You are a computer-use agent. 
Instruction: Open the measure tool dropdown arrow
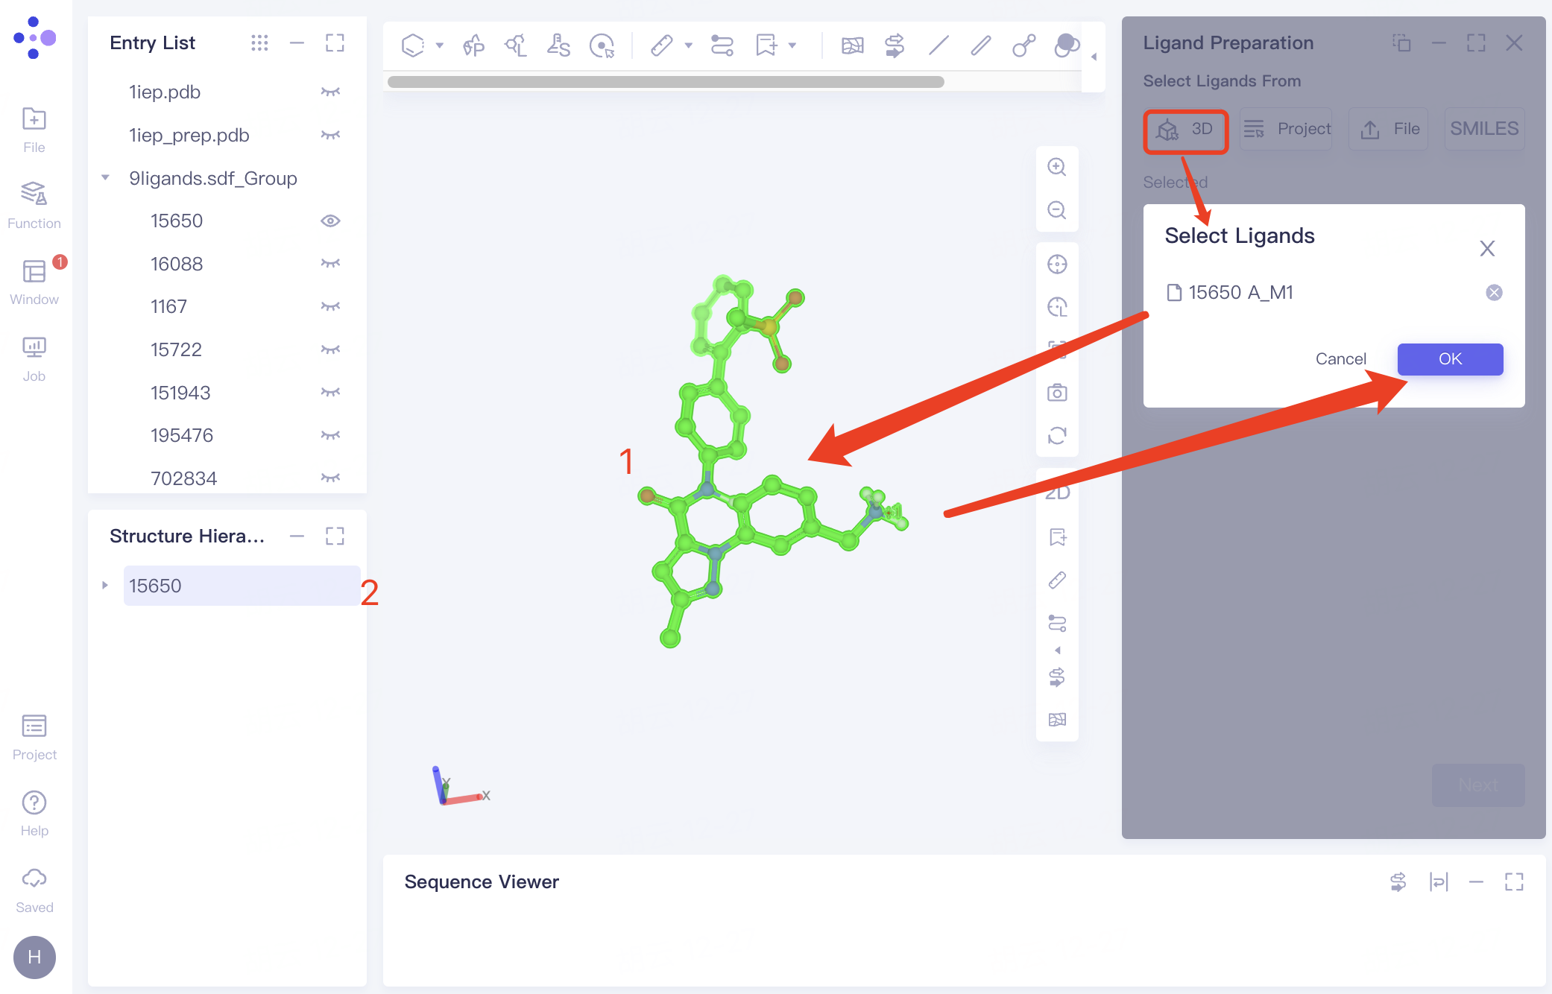687,46
